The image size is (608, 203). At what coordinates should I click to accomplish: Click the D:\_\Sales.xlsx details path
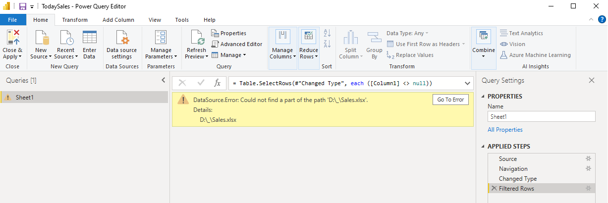tap(218, 120)
